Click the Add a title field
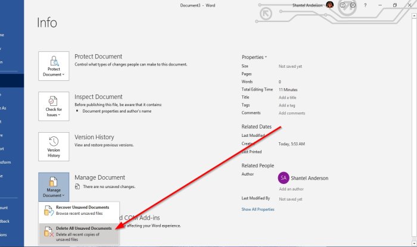 click(288, 98)
